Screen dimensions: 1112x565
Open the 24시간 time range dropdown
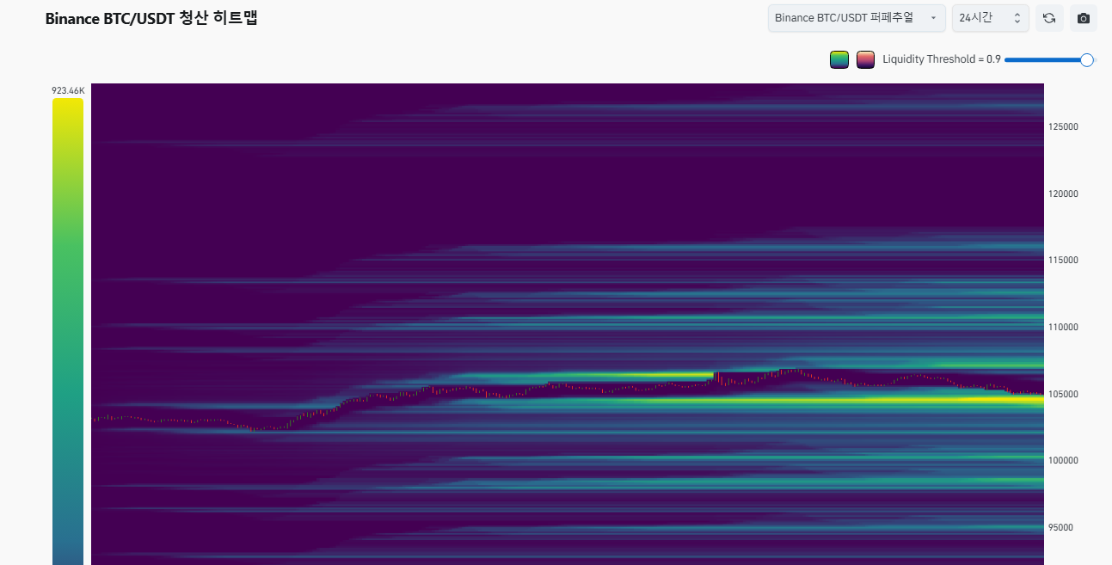point(991,18)
